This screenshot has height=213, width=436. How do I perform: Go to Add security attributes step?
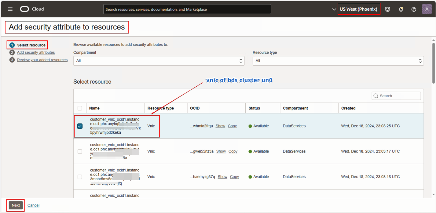pyautogui.click(x=36, y=52)
